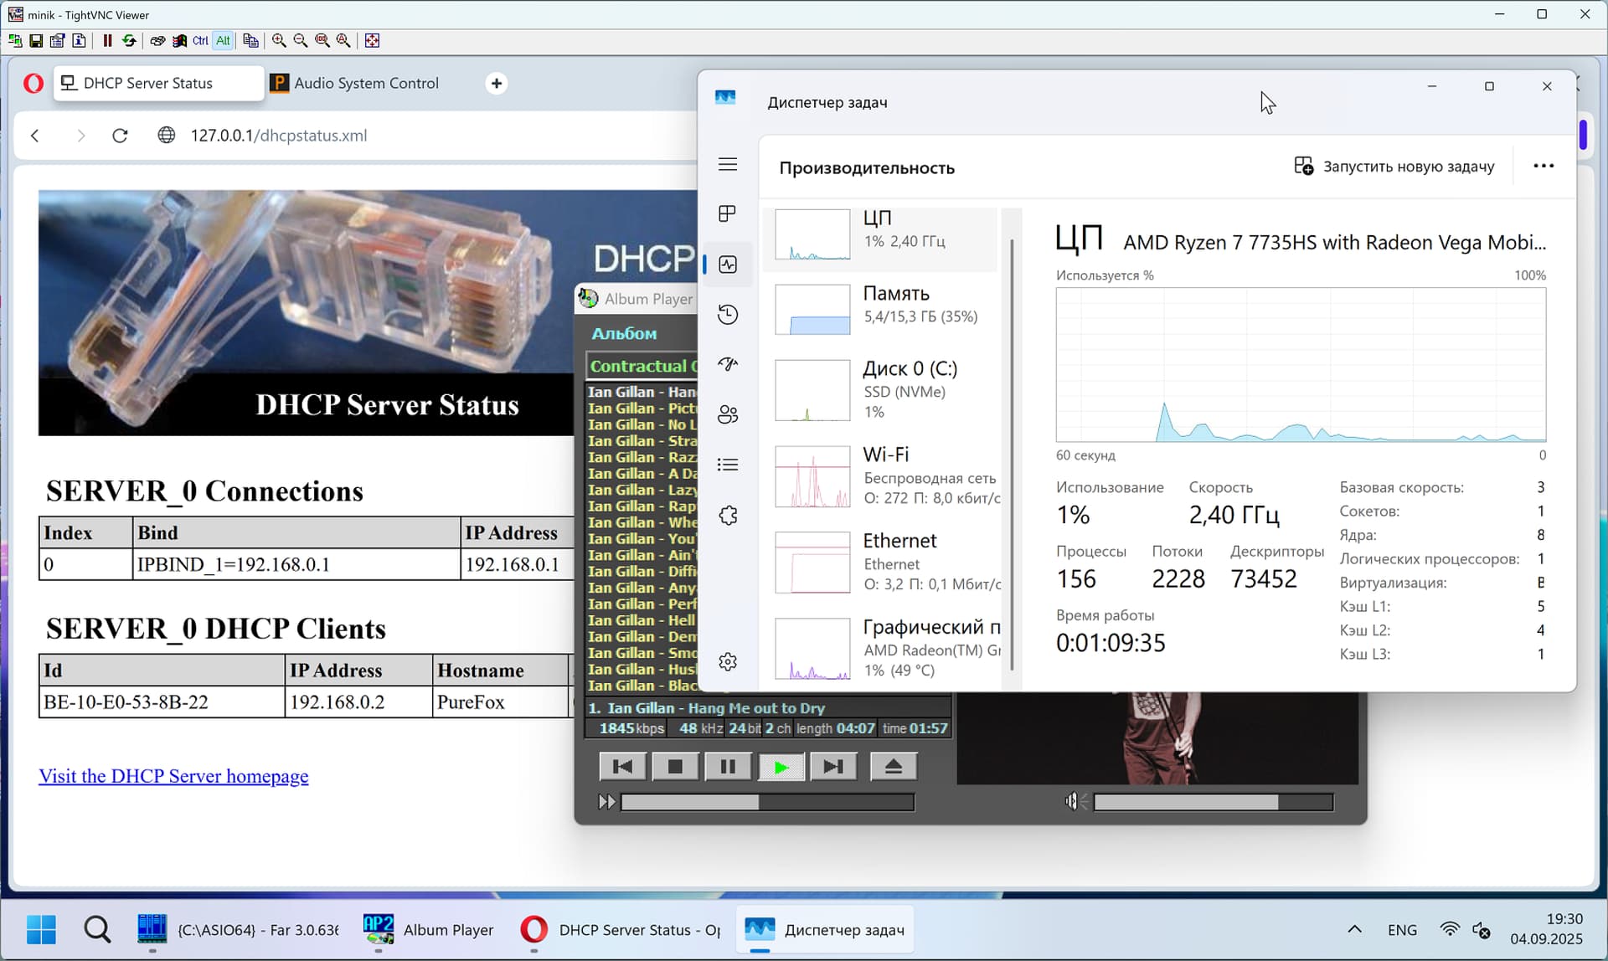Show hidden system tray icons chevron

coord(1353,929)
